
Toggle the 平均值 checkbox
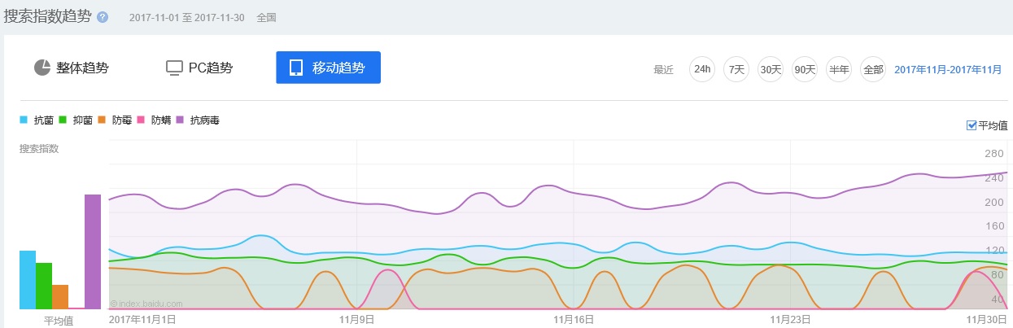(x=972, y=125)
